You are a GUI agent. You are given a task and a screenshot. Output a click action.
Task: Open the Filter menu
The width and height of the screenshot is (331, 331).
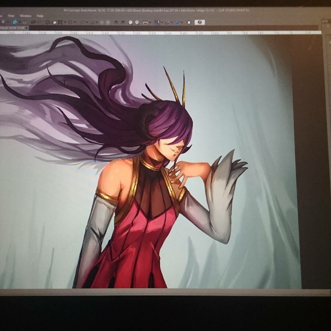[11, 16]
